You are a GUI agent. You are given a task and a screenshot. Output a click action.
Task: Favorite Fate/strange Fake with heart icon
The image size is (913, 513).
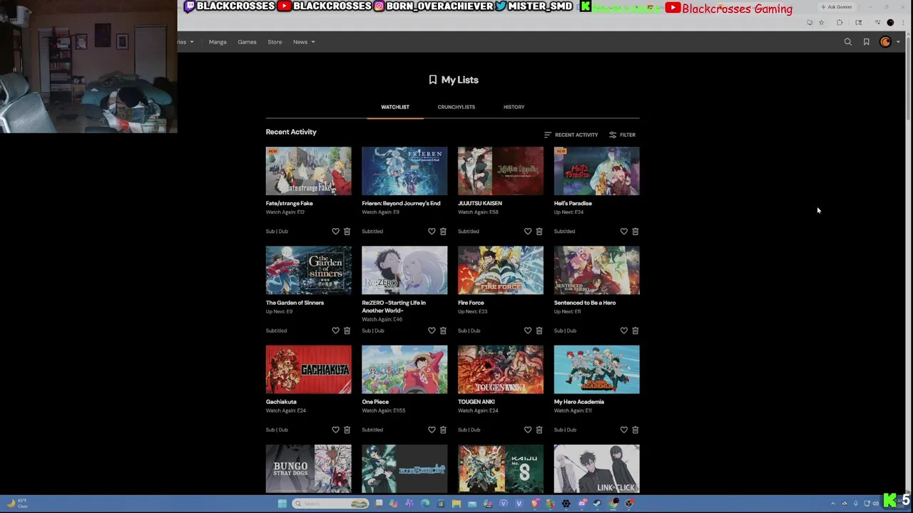(335, 232)
